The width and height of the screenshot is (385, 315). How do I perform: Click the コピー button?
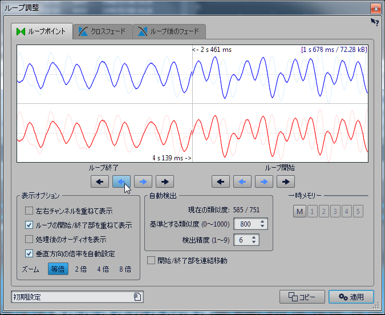click(x=302, y=297)
